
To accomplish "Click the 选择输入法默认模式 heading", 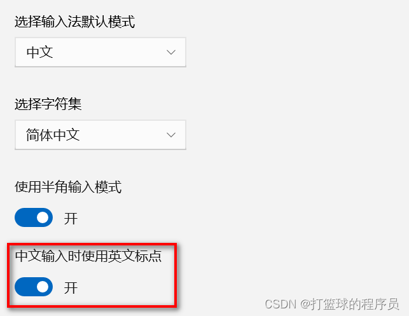I will click(x=74, y=22).
